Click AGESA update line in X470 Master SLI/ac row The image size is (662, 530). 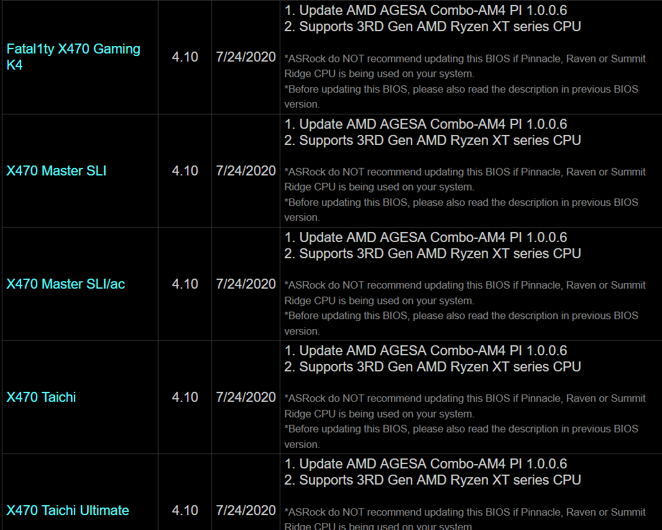click(x=426, y=238)
